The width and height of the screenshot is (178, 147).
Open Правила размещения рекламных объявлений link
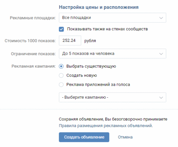(x=106, y=126)
